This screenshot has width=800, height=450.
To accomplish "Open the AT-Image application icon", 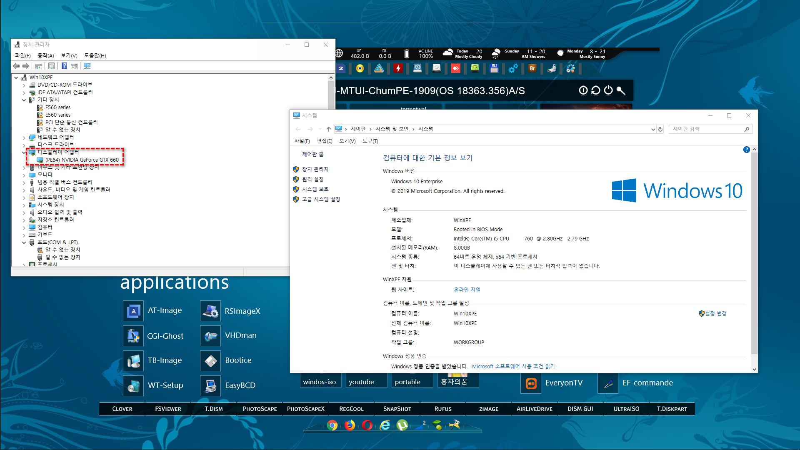I will pos(133,311).
